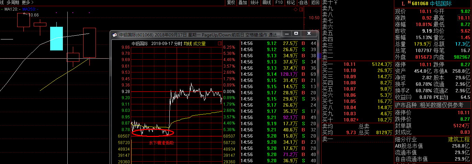This screenshot has height=164, width=472.
Task: Click the 标记 mark button
Action: coord(291,2)
